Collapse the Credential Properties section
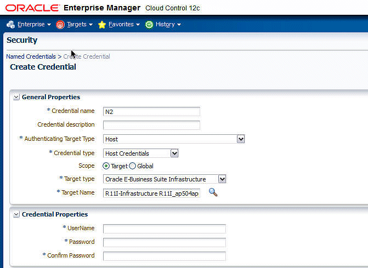The image size is (368, 268). click(16, 214)
